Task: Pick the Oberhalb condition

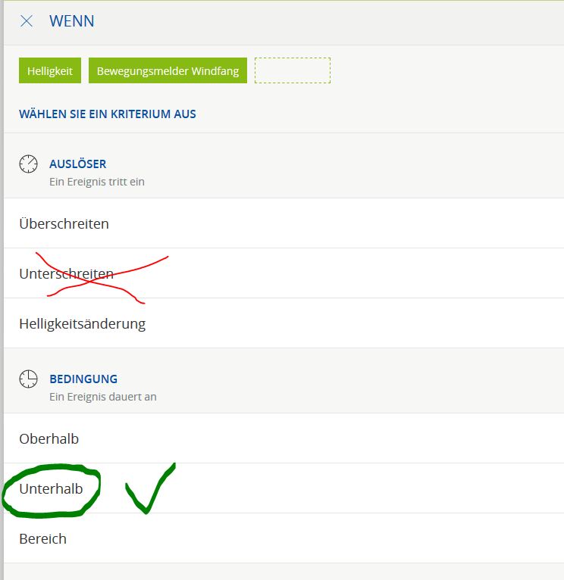Action: [49, 439]
